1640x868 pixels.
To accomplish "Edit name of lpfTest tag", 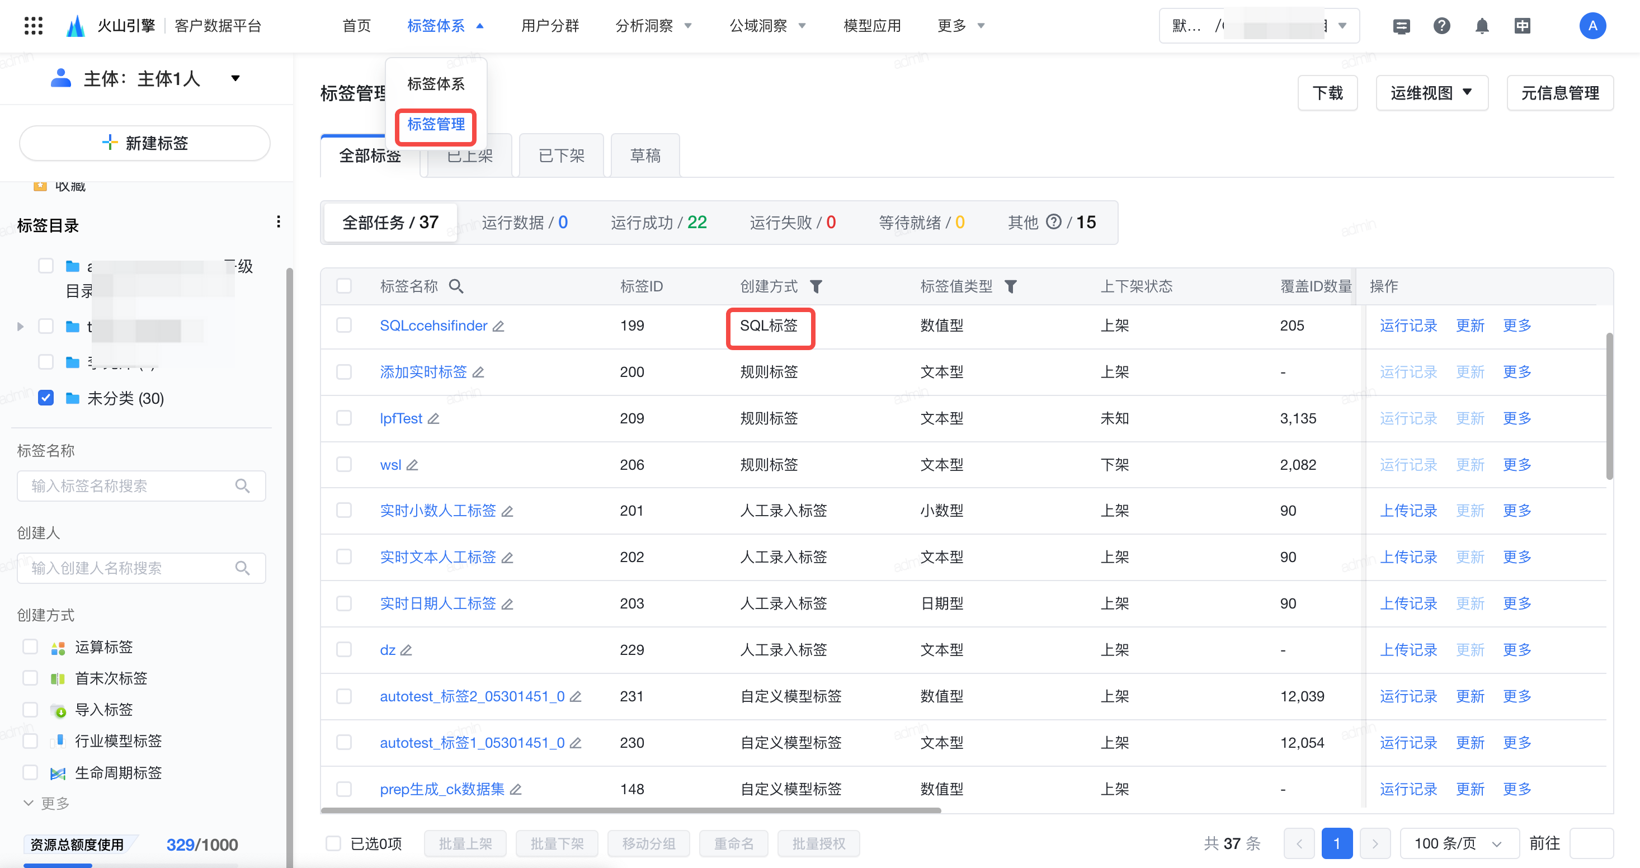I will coord(433,419).
